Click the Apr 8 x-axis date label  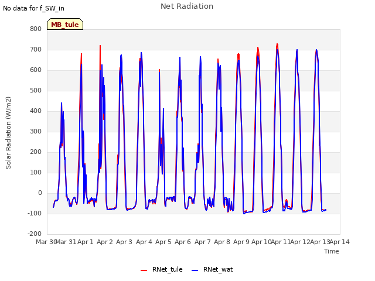(222, 242)
